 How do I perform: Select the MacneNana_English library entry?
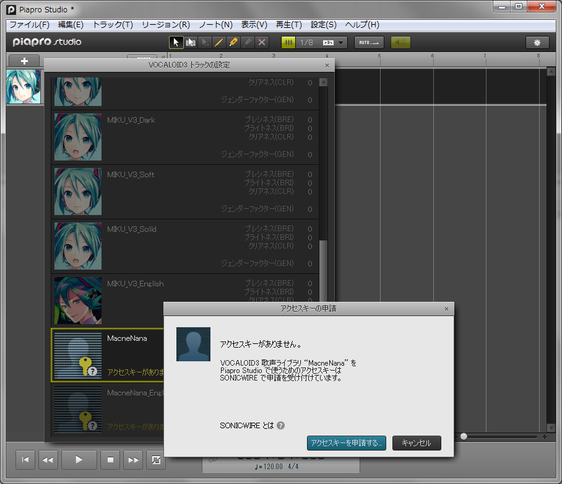point(108,410)
